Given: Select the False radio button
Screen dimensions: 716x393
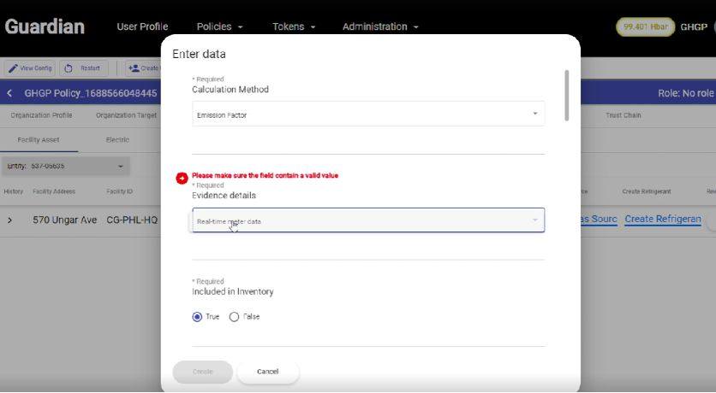Looking at the screenshot, I should pos(235,316).
